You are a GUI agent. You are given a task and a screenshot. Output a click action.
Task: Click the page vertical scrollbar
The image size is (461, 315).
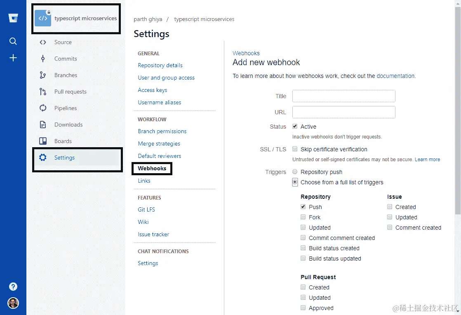tap(458, 110)
